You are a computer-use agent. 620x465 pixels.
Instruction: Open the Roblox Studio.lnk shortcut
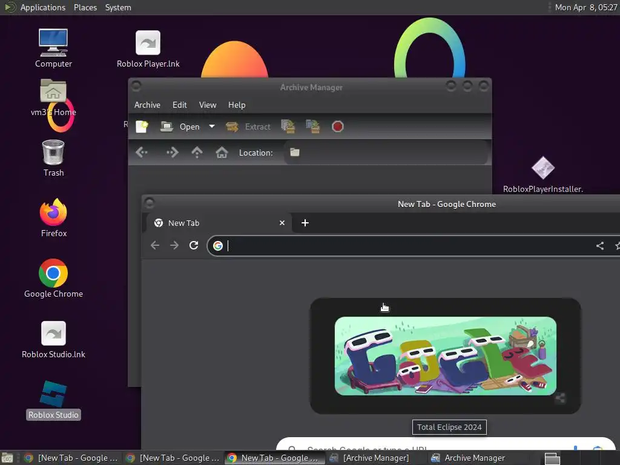pyautogui.click(x=53, y=339)
